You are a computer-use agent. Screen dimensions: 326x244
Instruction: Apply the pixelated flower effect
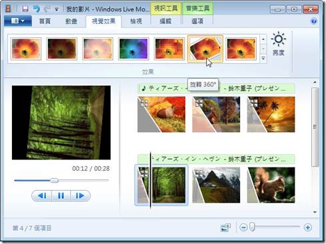(169, 49)
